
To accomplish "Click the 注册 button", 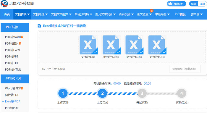I will [202, 4].
